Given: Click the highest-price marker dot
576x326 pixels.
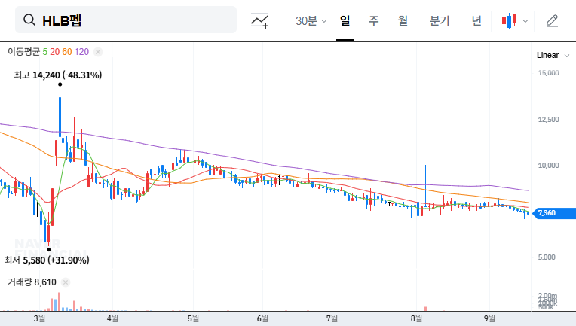Looking at the screenshot, I should pos(60,84).
